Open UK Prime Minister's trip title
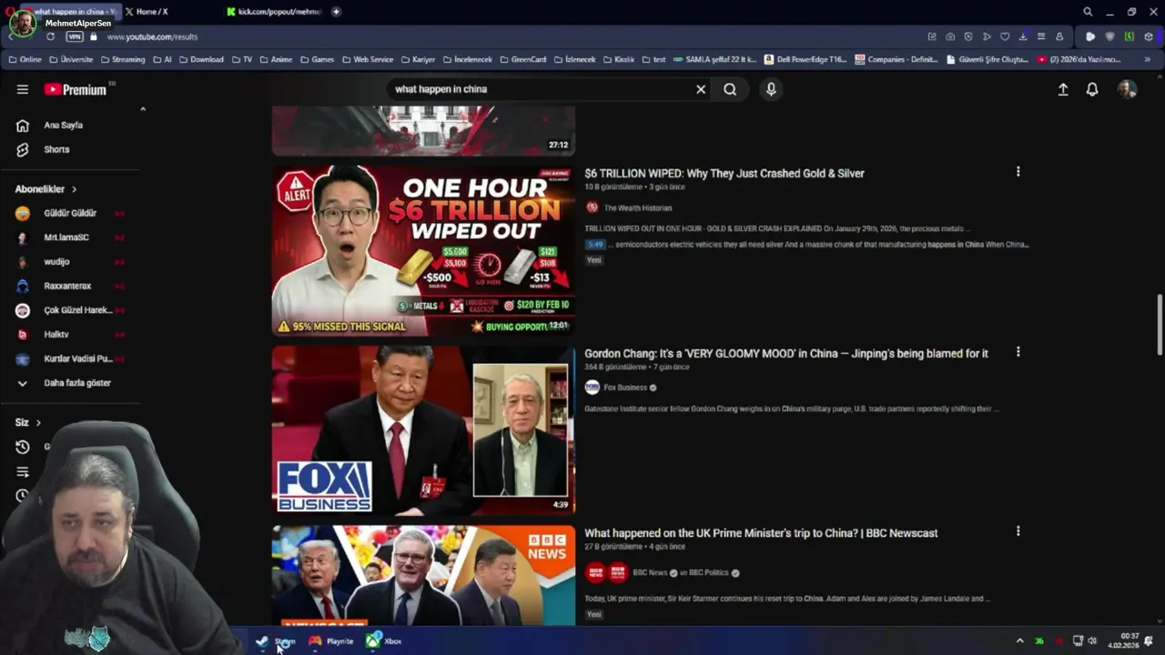Image resolution: width=1165 pixels, height=655 pixels. point(761,533)
